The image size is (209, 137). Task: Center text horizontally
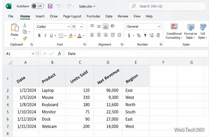[99, 35]
